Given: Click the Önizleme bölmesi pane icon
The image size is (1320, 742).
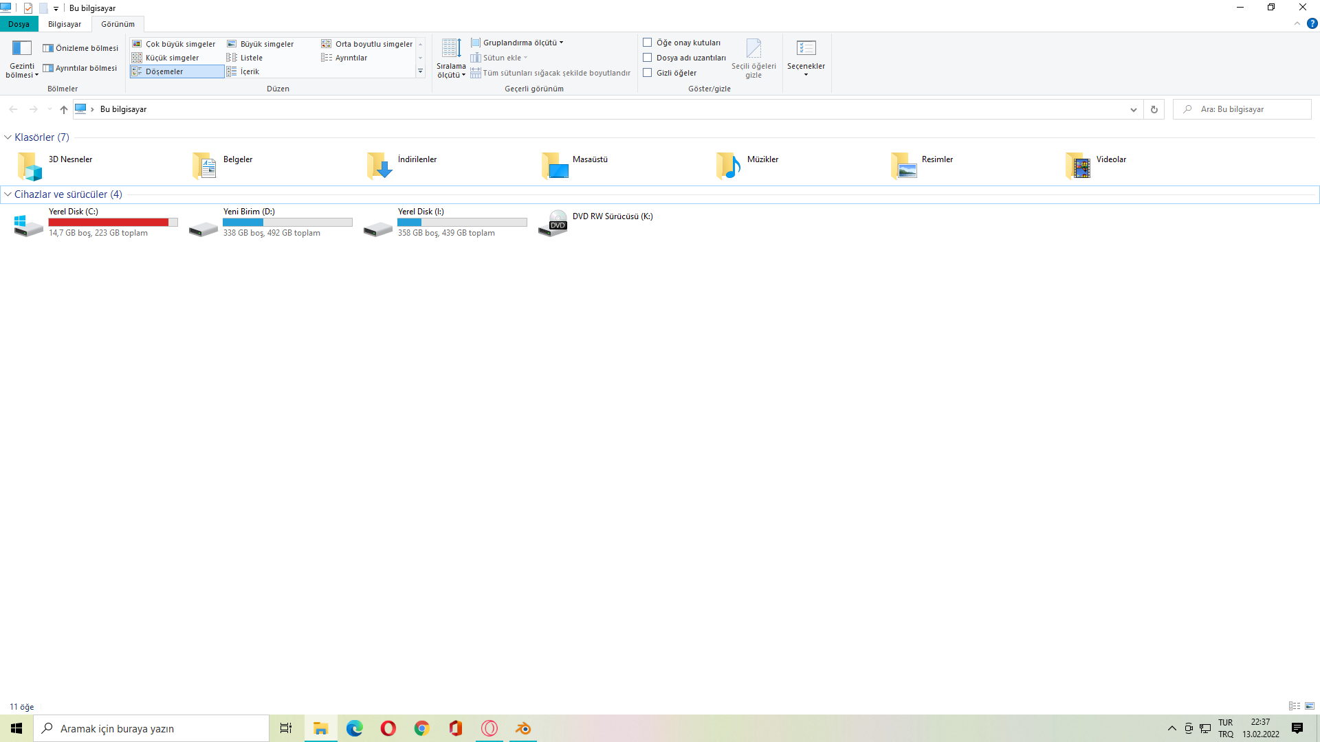Looking at the screenshot, I should pyautogui.click(x=48, y=48).
